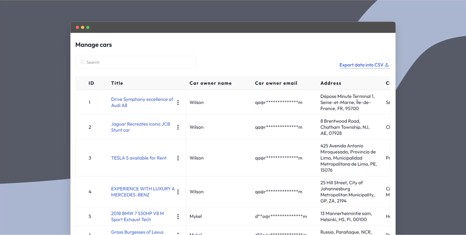Open three-dot menu for 2018 BMW 7 530HP row
The width and height of the screenshot is (466, 235).
(x=178, y=216)
